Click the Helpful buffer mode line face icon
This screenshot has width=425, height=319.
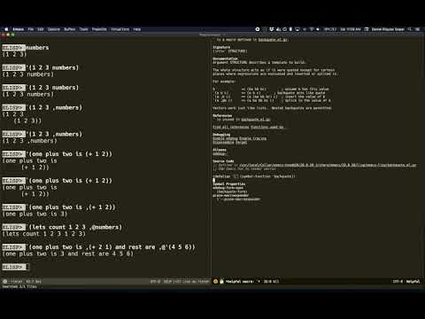click(x=215, y=282)
